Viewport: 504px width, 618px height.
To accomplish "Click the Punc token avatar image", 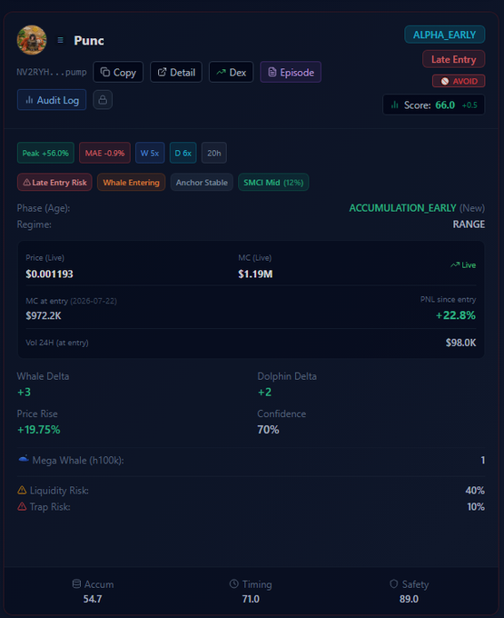I will (32, 40).
